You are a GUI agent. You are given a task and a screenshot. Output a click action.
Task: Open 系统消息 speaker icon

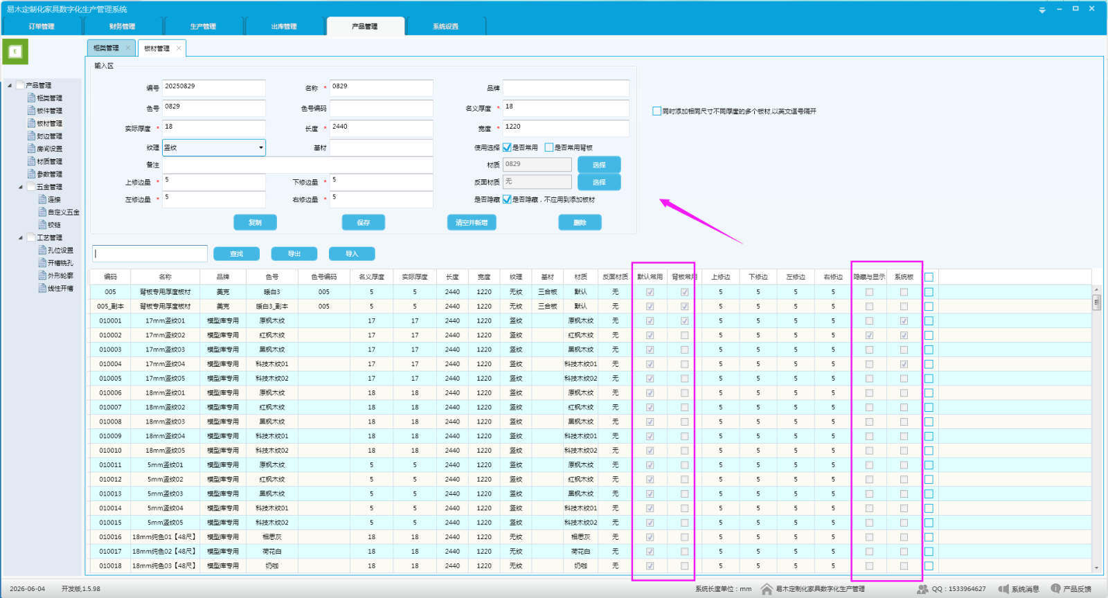pos(1003,589)
